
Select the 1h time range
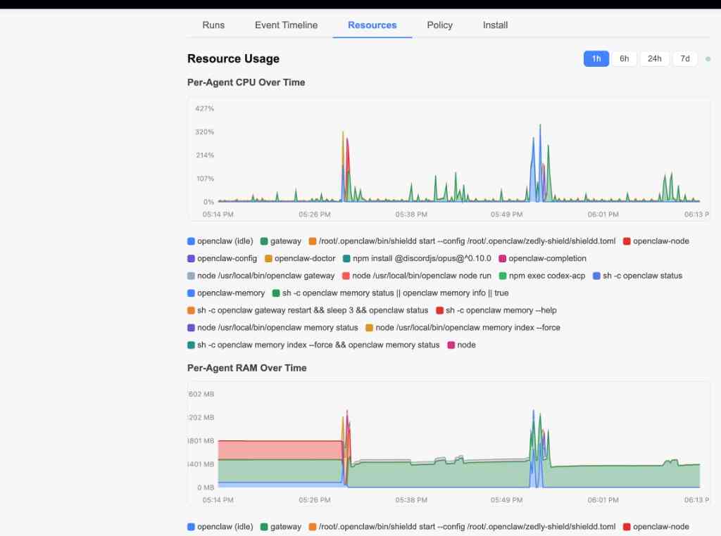596,59
